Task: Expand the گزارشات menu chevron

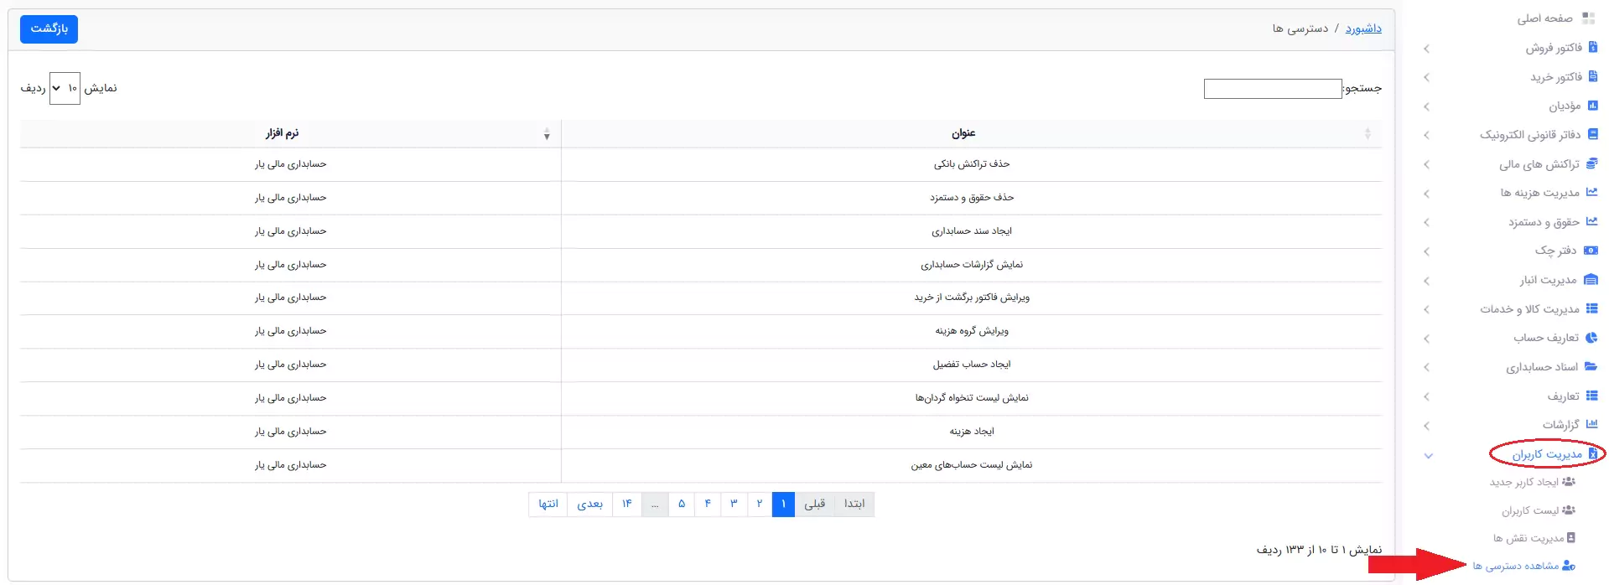Action: point(1427,426)
